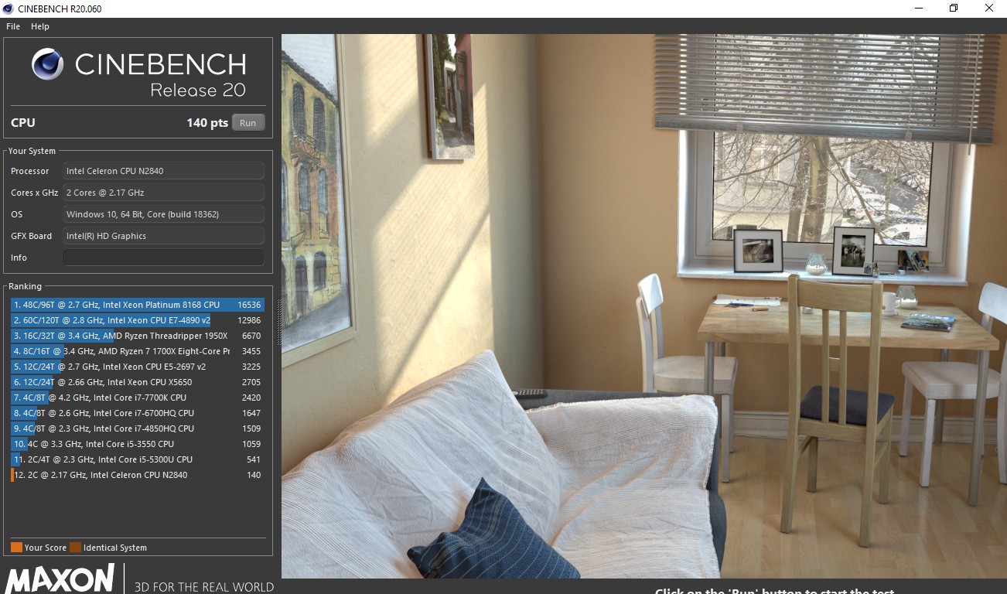Select the Cores x GHz value field
This screenshot has height=594, width=1007.
(163, 193)
